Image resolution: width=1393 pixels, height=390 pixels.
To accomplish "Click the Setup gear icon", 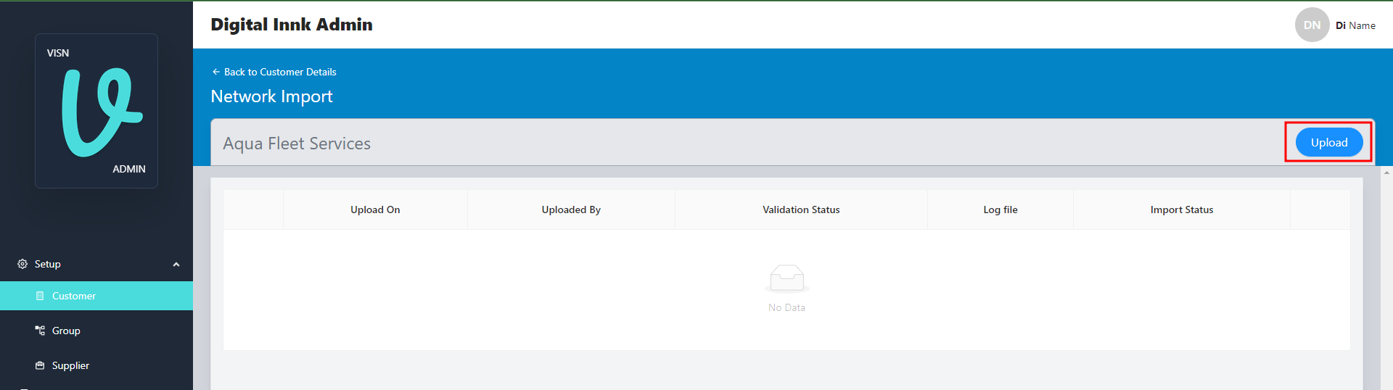I will (22, 264).
